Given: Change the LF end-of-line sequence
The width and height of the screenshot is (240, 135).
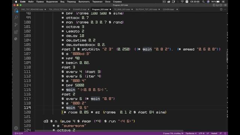Looking at the screenshot, I should [208, 133].
